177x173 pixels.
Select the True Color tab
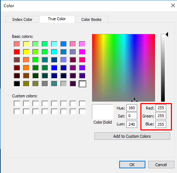57,19
